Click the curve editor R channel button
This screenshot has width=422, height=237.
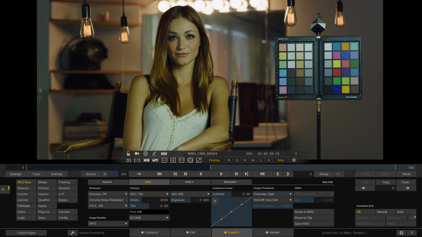pyautogui.click(x=215, y=201)
